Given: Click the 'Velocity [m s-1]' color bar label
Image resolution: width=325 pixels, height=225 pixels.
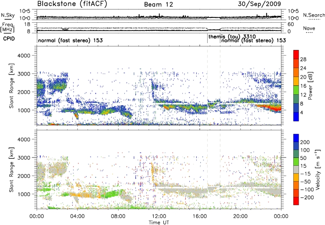Looking at the screenshot, I should click(317, 169).
